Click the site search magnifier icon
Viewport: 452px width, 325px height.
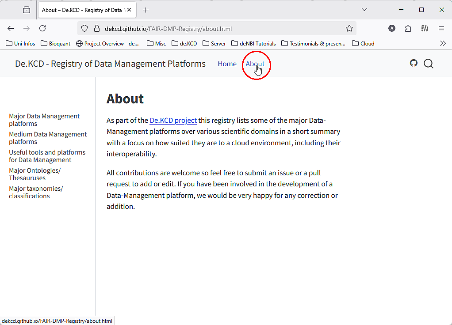tap(428, 64)
